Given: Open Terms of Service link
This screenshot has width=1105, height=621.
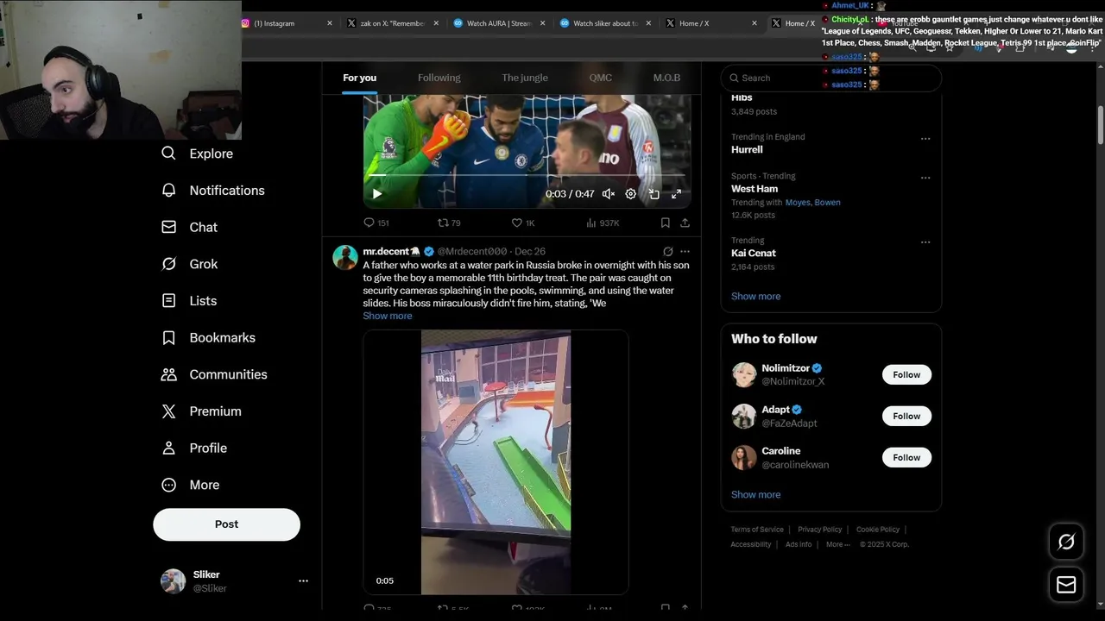Looking at the screenshot, I should [x=757, y=530].
